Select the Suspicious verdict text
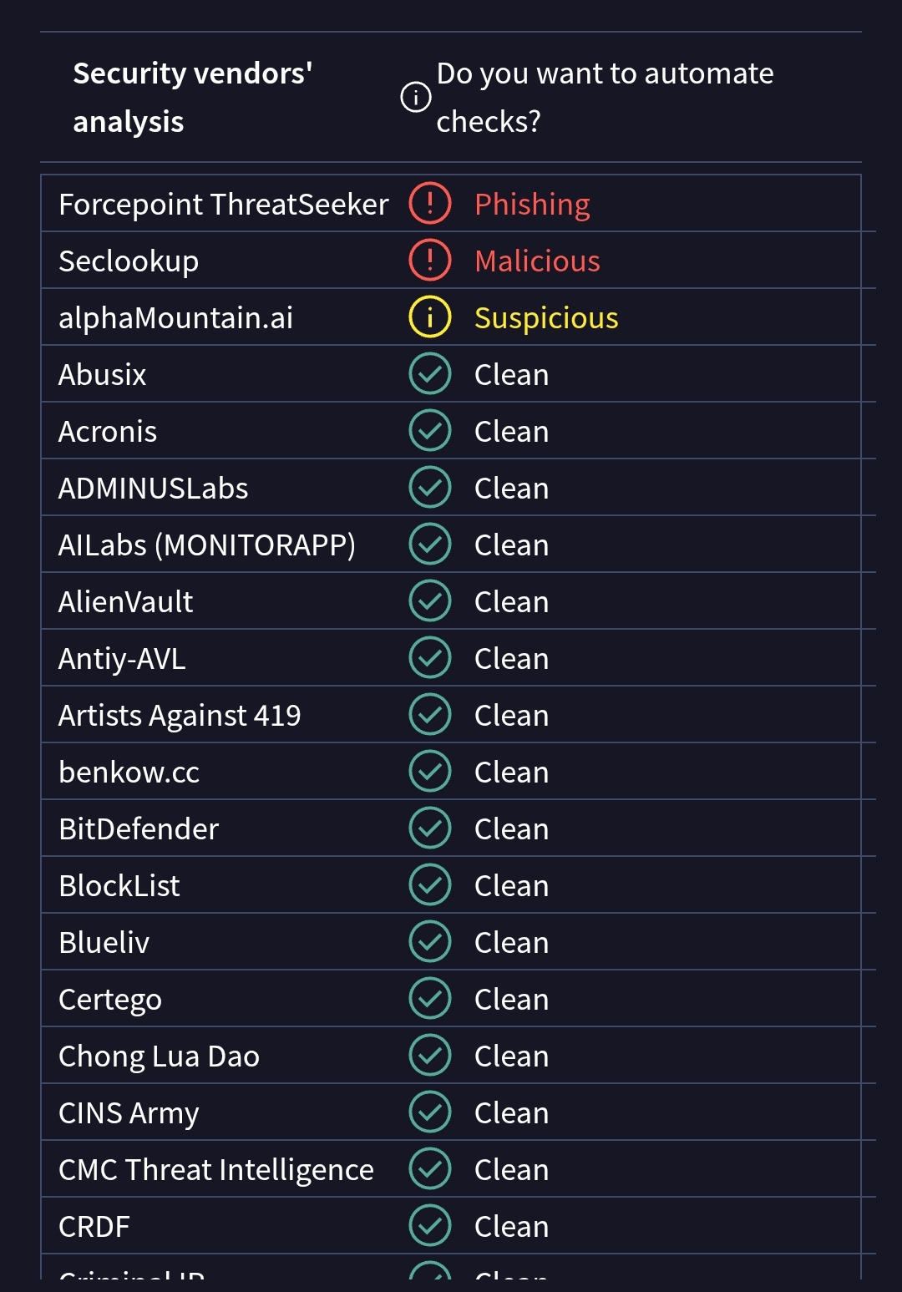The height and width of the screenshot is (1292, 902). pos(546,318)
